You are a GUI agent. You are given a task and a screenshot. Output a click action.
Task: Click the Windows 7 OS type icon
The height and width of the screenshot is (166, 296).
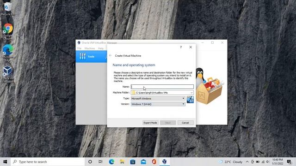190,100
